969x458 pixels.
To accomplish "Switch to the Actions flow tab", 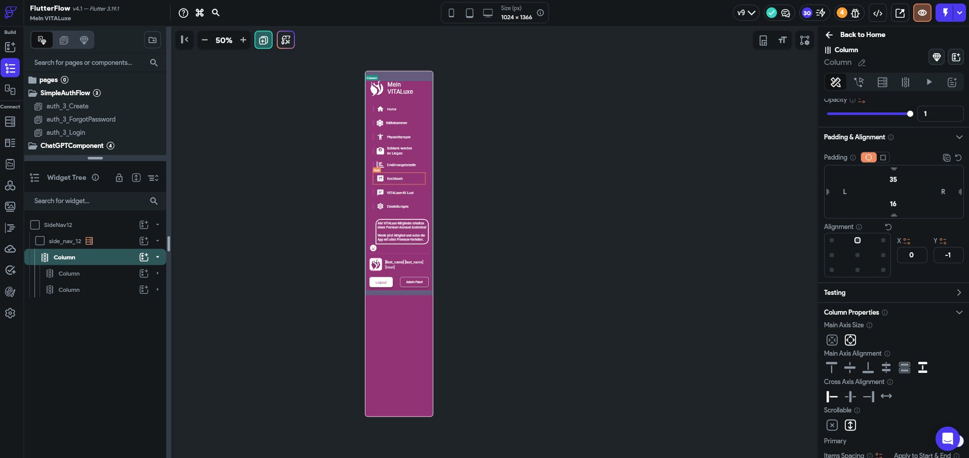I will pyautogui.click(x=859, y=82).
